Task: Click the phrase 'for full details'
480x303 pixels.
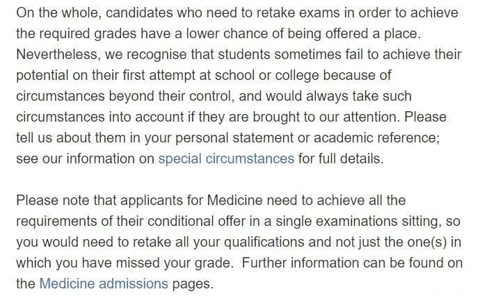Action: click(x=339, y=158)
